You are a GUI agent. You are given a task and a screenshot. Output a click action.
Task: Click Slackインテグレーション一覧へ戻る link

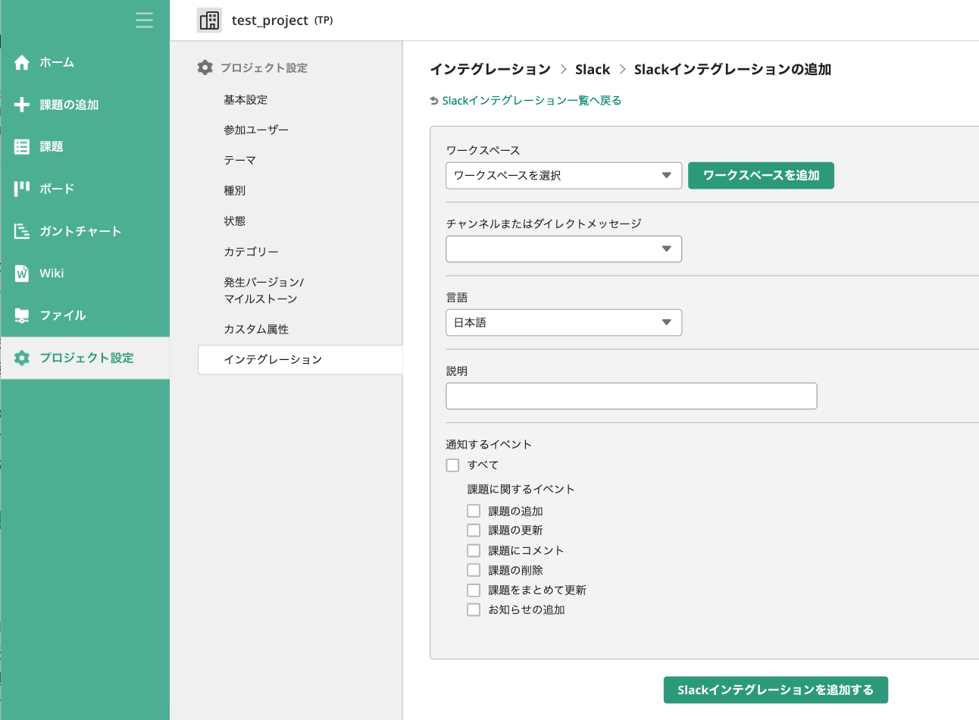point(531,101)
